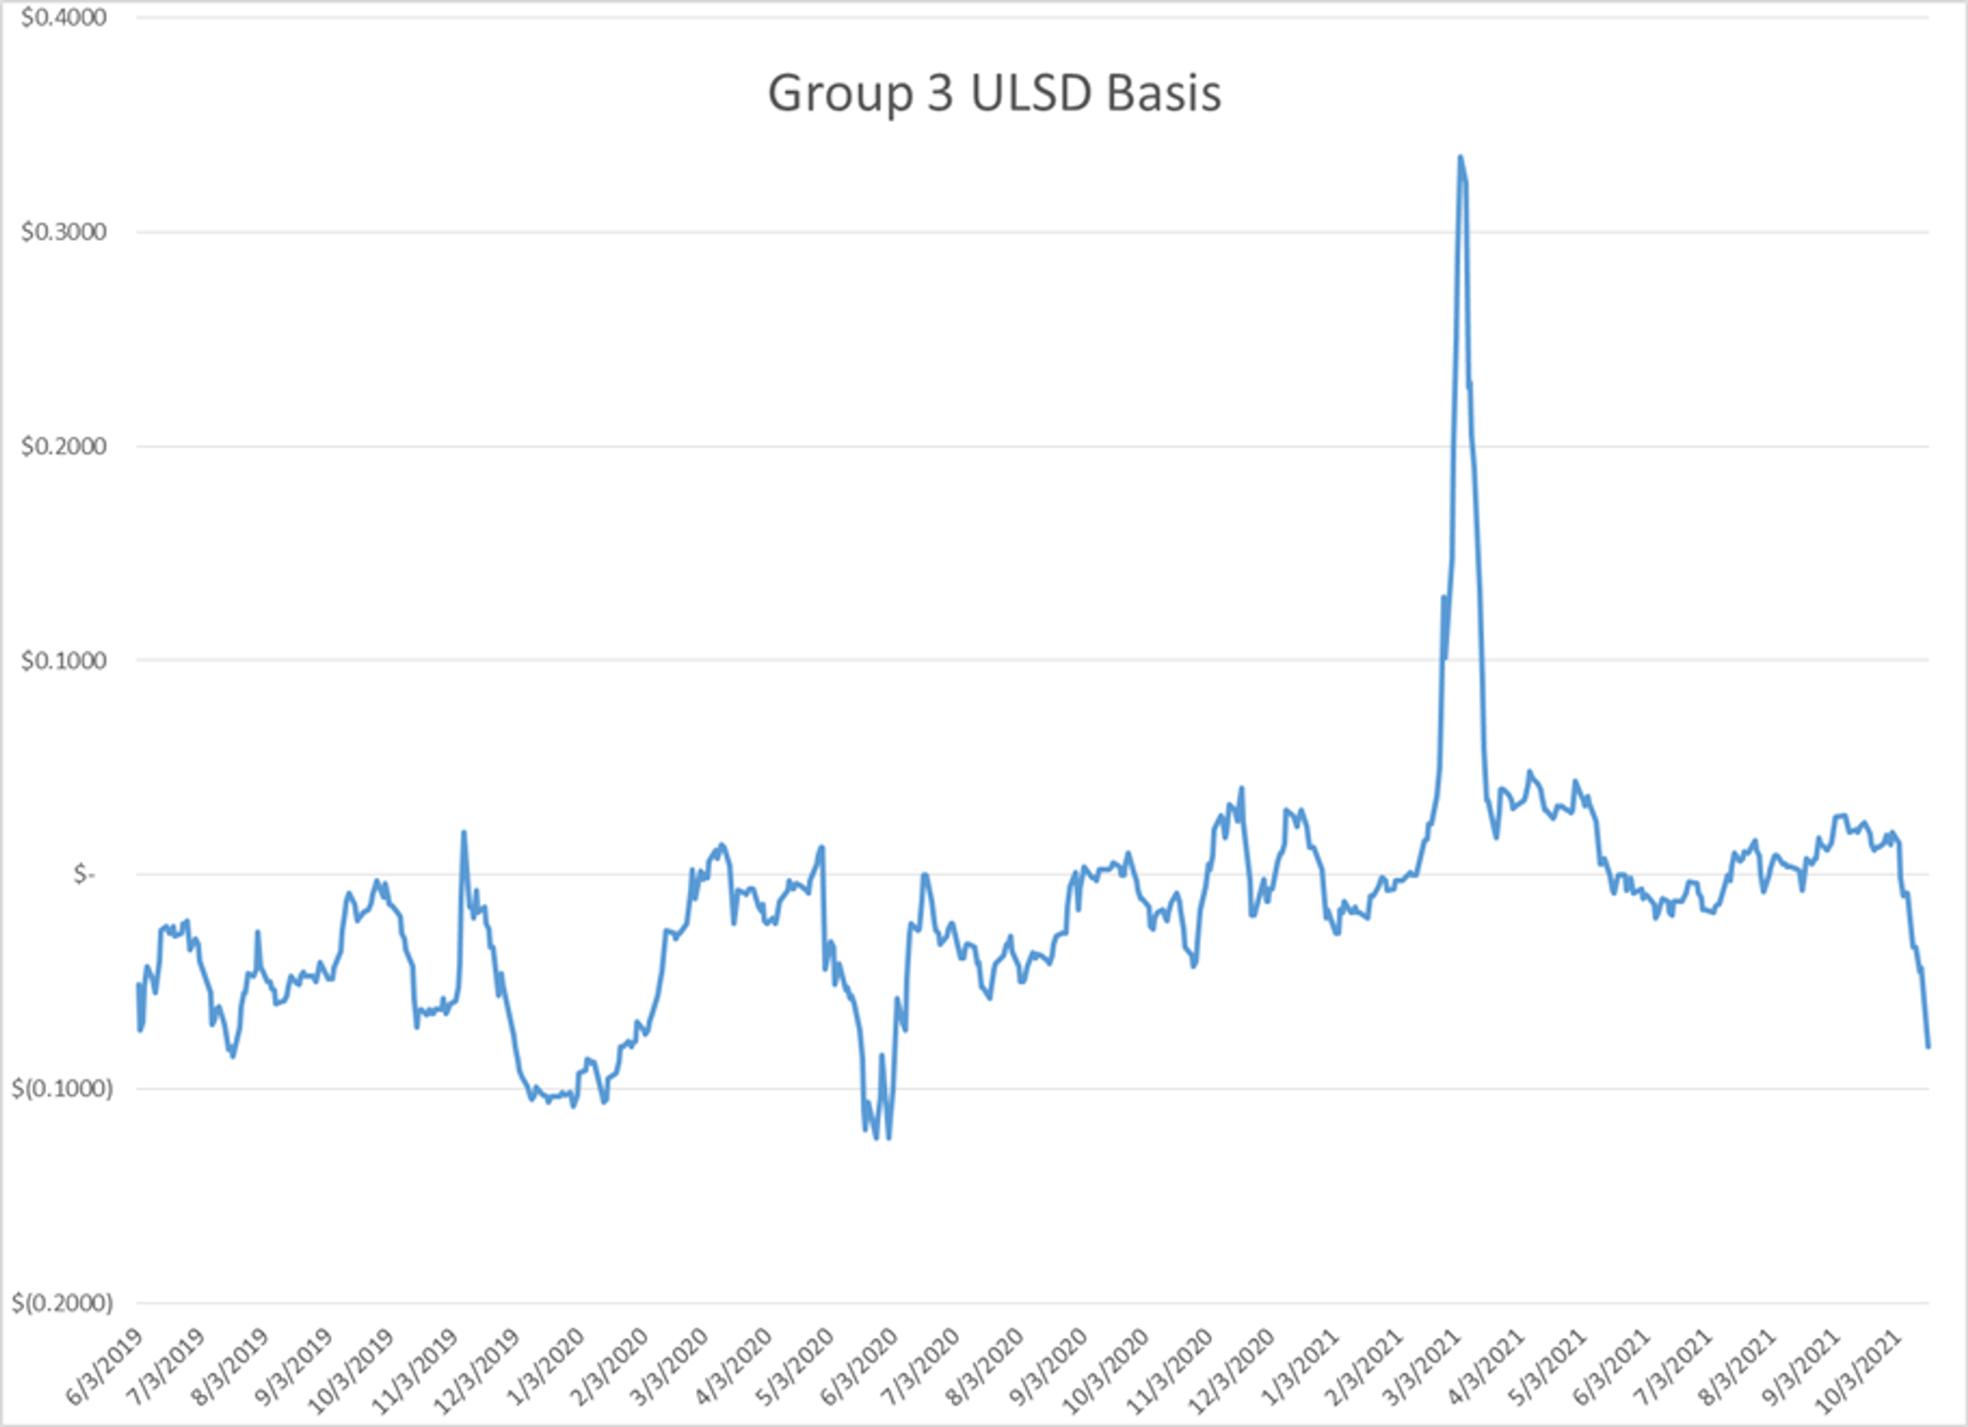Click the peak of the March 2021 spike

(x=1461, y=157)
